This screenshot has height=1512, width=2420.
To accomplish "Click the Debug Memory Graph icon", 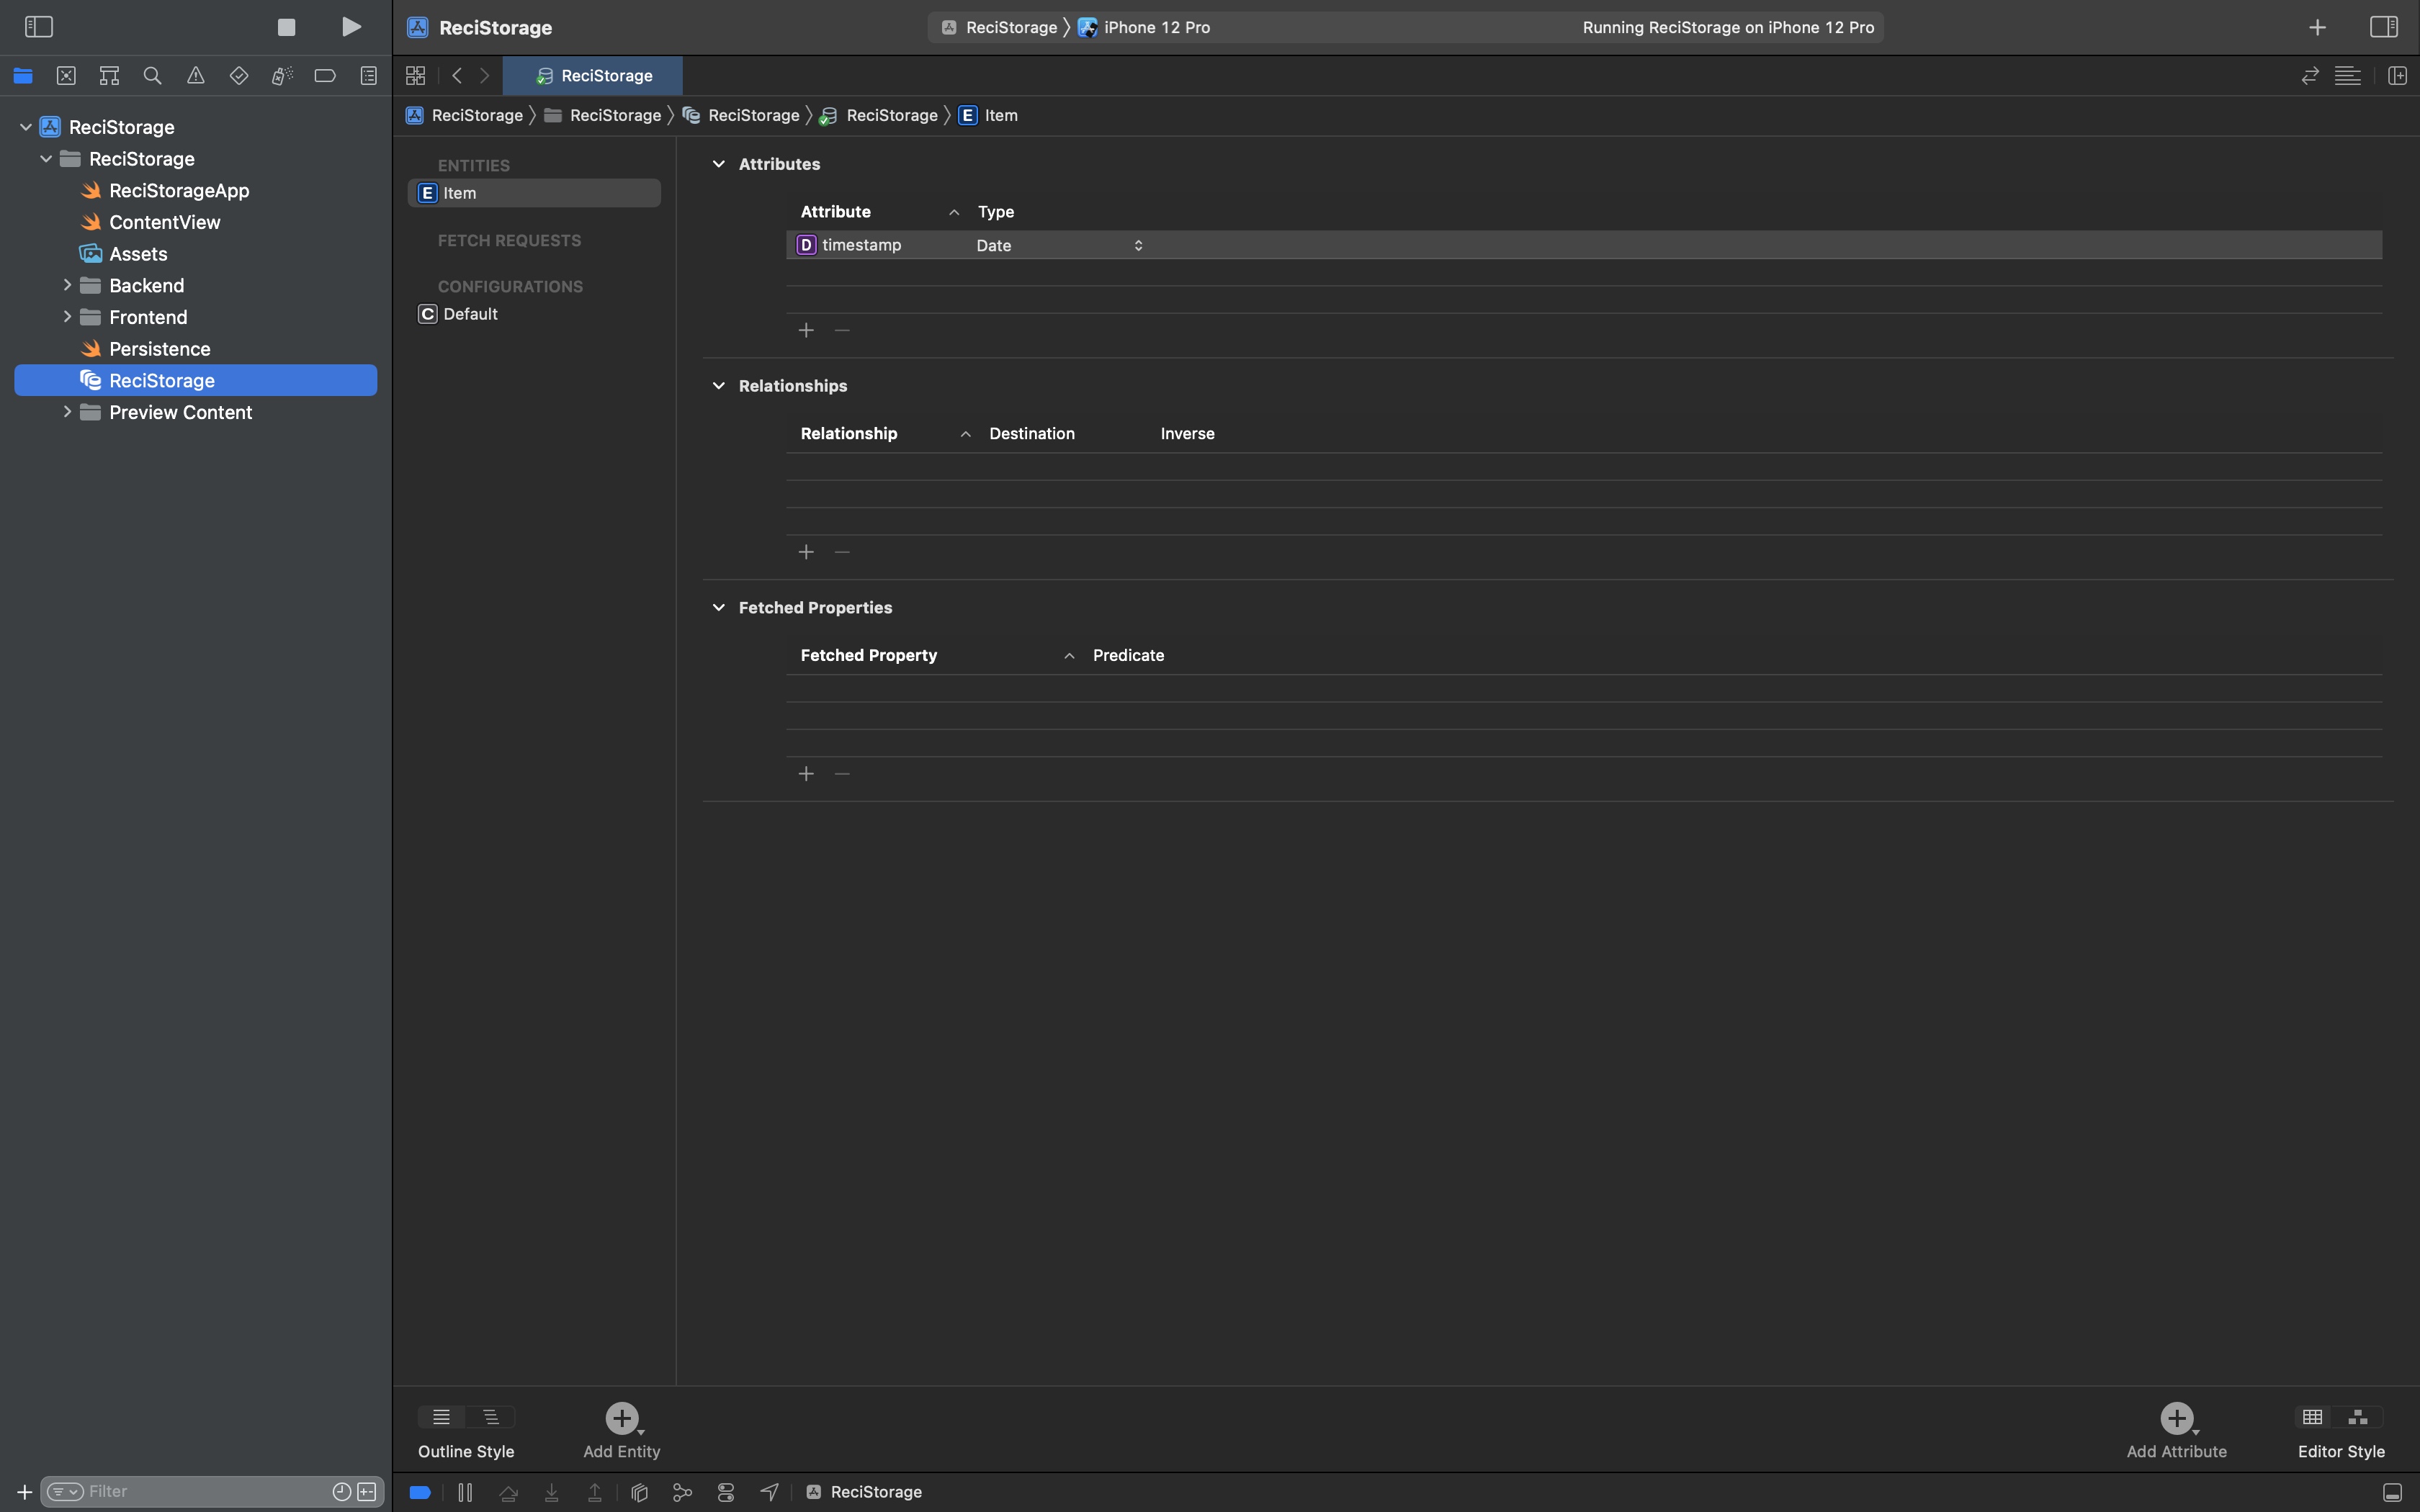I will [x=682, y=1492].
